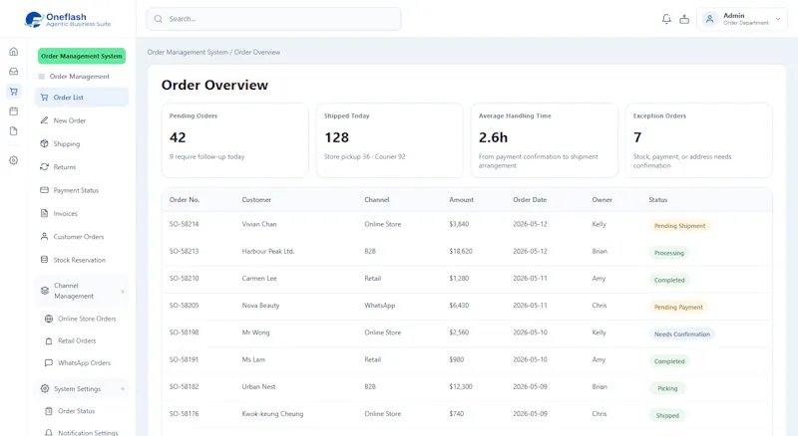Open Online Store Orders link
Screen dimensions: 798x436
[87, 319]
